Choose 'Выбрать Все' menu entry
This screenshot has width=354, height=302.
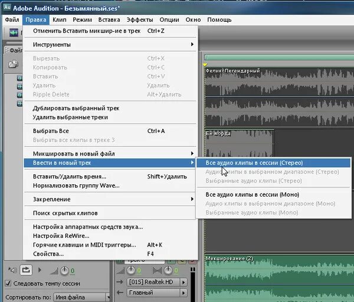pyautogui.click(x=110, y=131)
